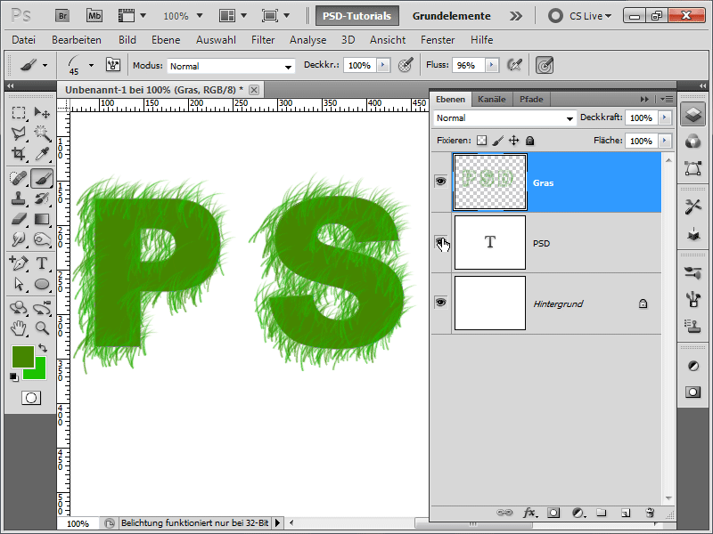Select the Eraser tool
This screenshot has width=713, height=534.
click(19, 219)
